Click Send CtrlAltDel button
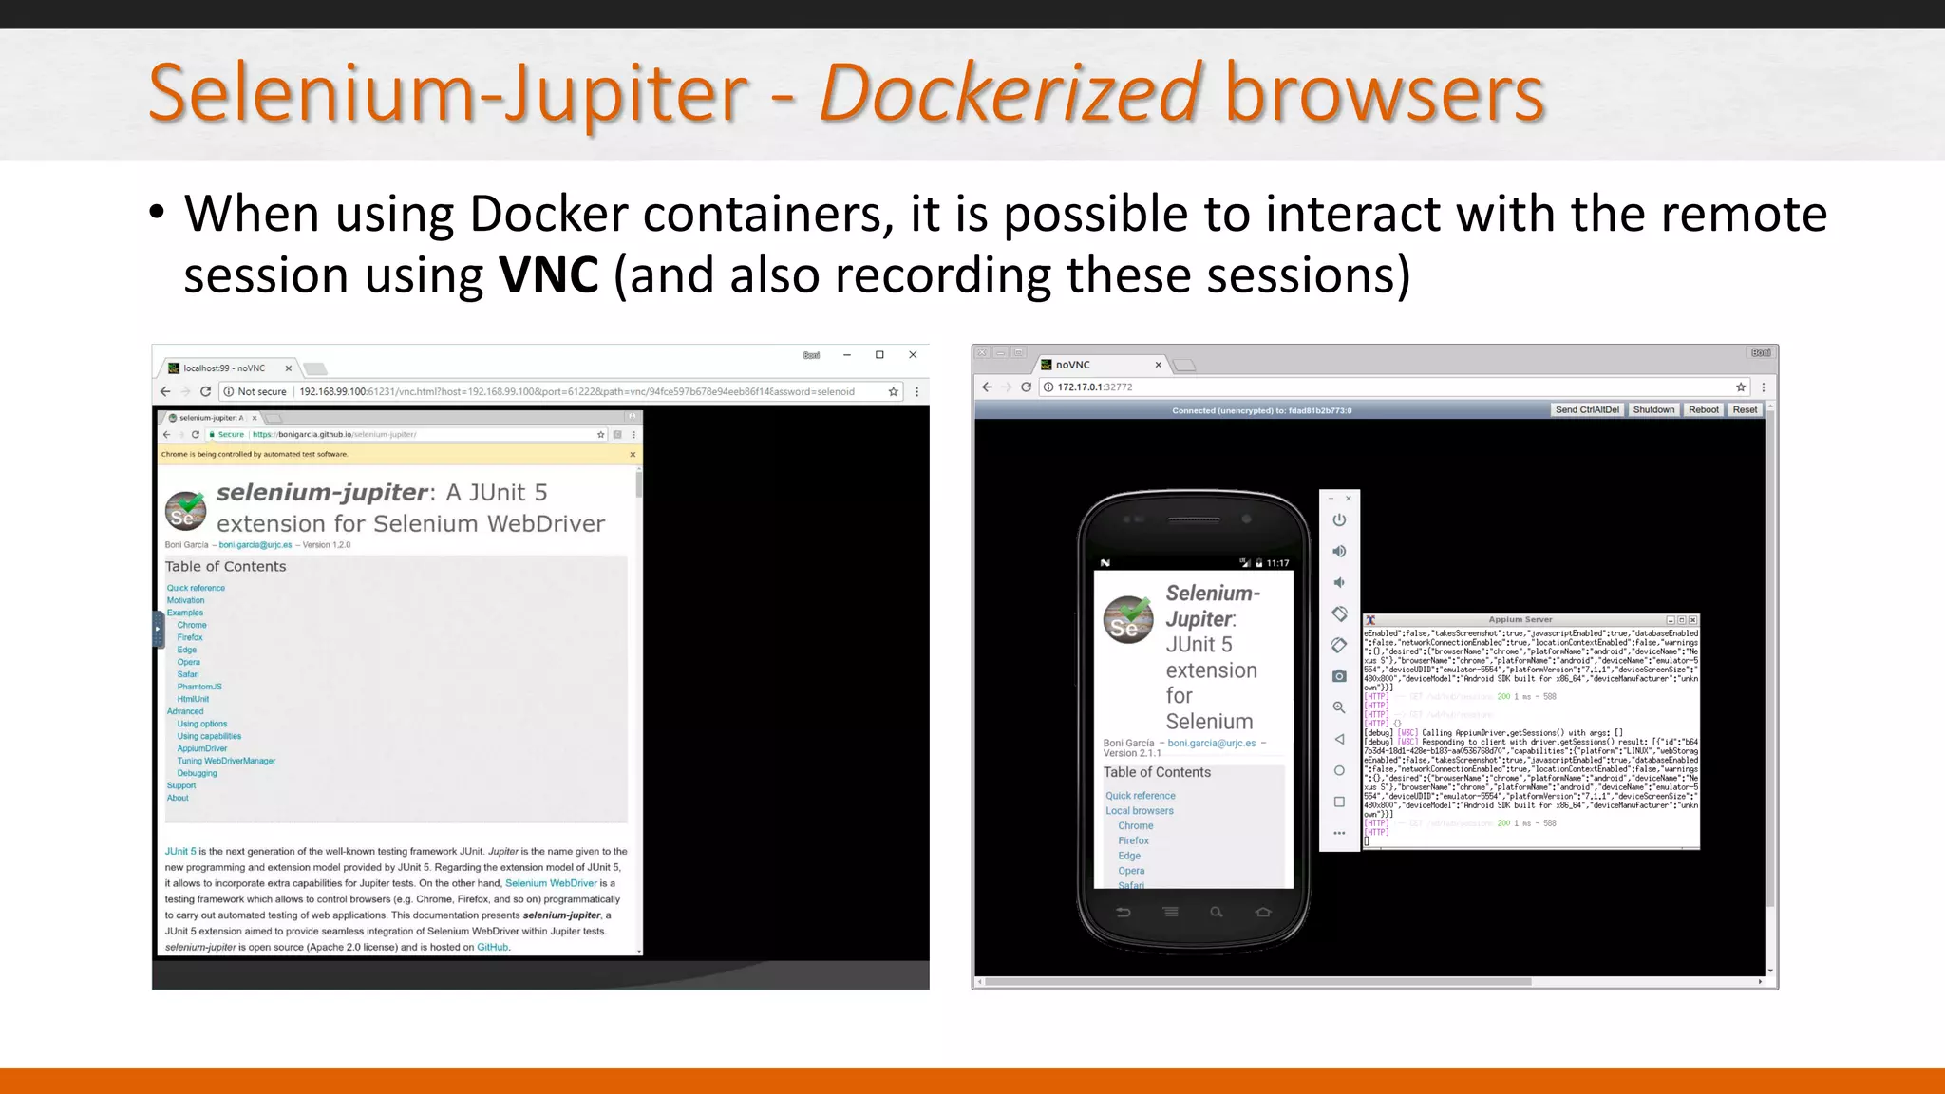Image resolution: width=1945 pixels, height=1094 pixels. click(1587, 409)
